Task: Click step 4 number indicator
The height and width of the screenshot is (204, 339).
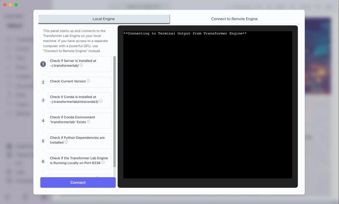Action: click(43, 121)
